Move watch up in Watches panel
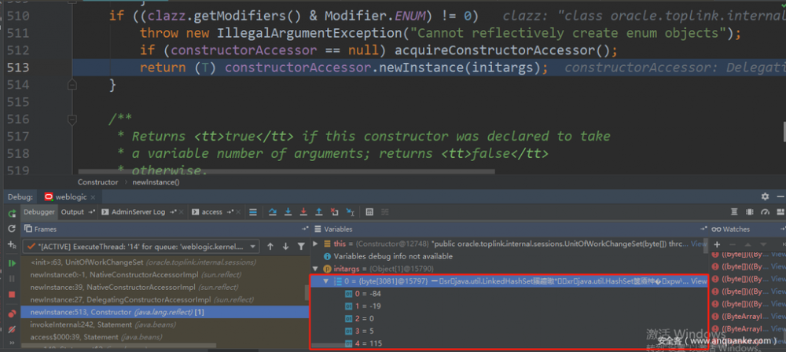The width and height of the screenshot is (786, 352). click(748, 244)
